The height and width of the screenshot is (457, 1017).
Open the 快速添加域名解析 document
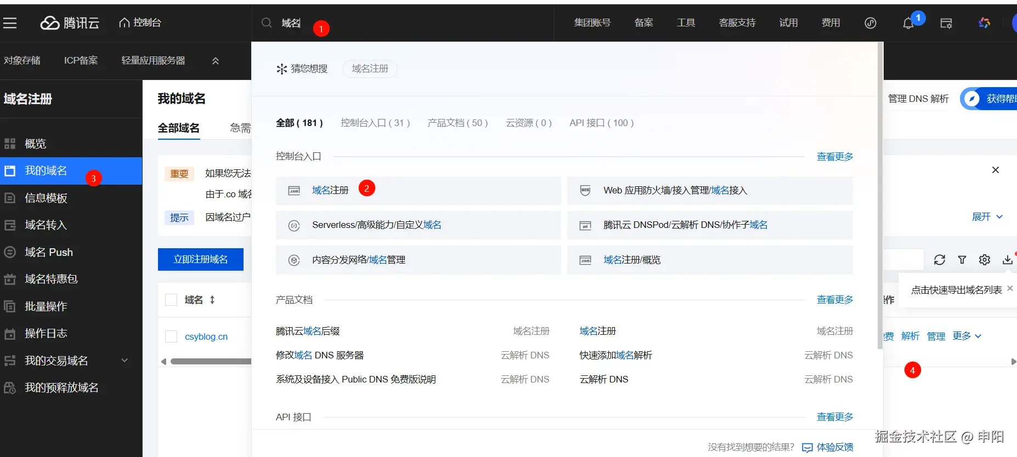pos(616,355)
